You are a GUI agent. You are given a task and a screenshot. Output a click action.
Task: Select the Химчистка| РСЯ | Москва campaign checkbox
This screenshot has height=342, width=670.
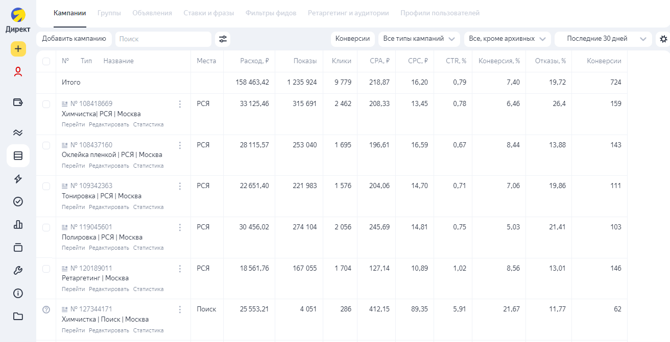46,104
